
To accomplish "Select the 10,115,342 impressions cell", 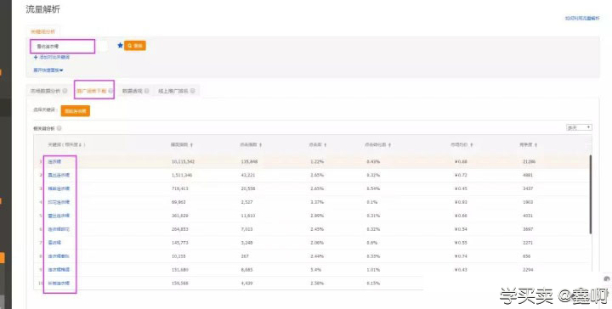I will coord(183,161).
